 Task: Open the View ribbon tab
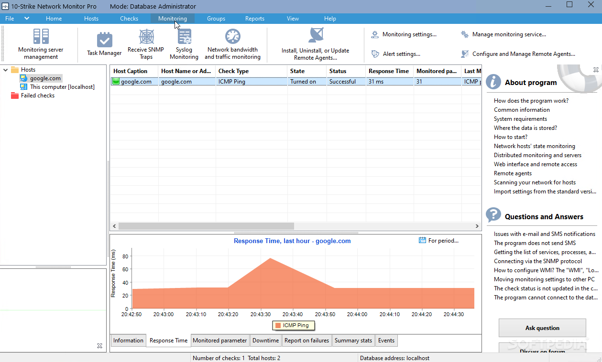pos(293,19)
